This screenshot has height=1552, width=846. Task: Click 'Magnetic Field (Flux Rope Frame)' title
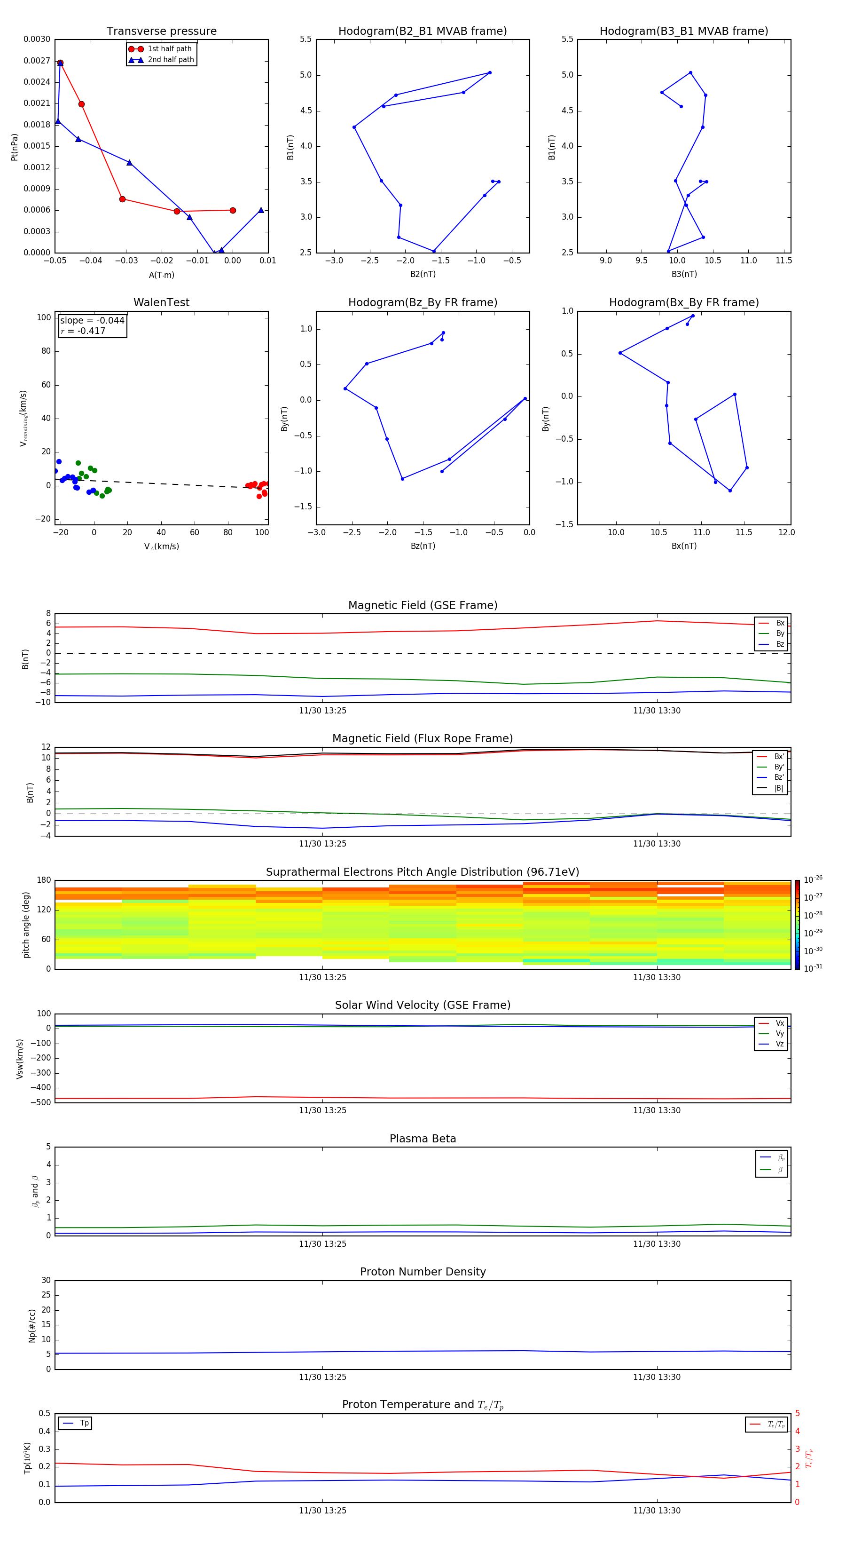[x=423, y=739]
